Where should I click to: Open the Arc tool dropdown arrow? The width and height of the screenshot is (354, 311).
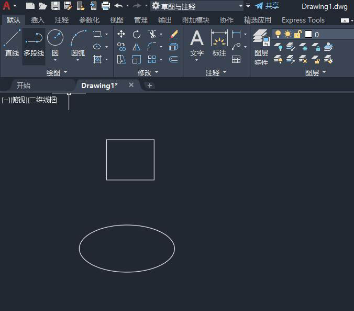(78, 60)
